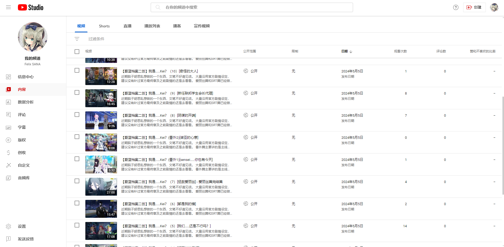Open video title 番外2 诺亚的心意
The image size is (504, 247).
coord(160,138)
